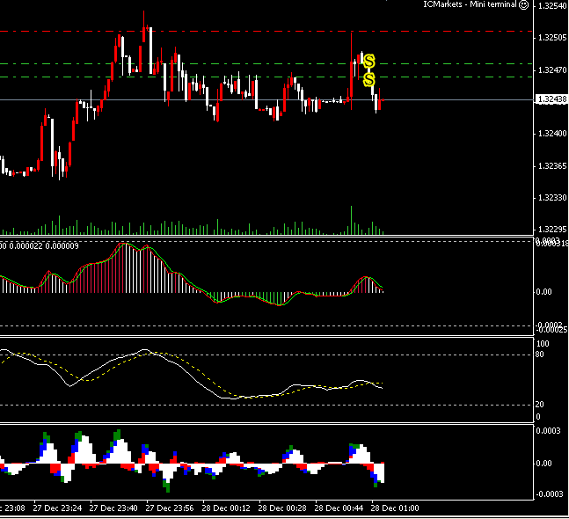Viewport: 569px width, 519px height.
Task: Click the 1.32295 price scale label
Action: tap(552, 230)
